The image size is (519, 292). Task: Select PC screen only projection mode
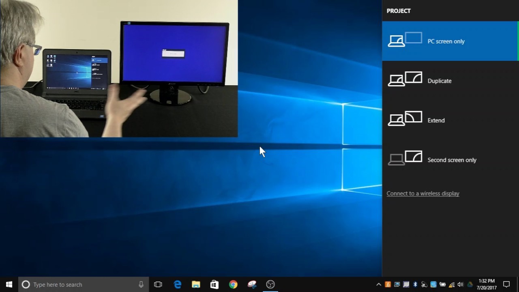450,41
